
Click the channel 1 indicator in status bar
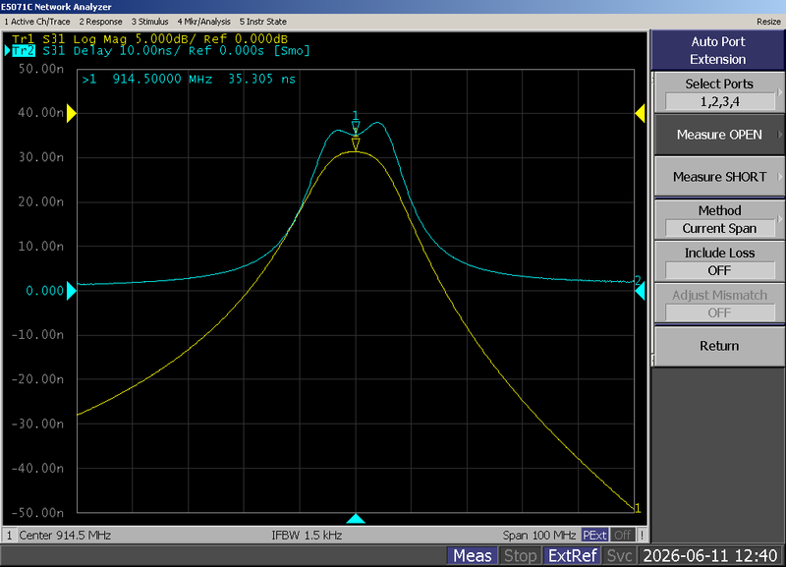click(9, 536)
